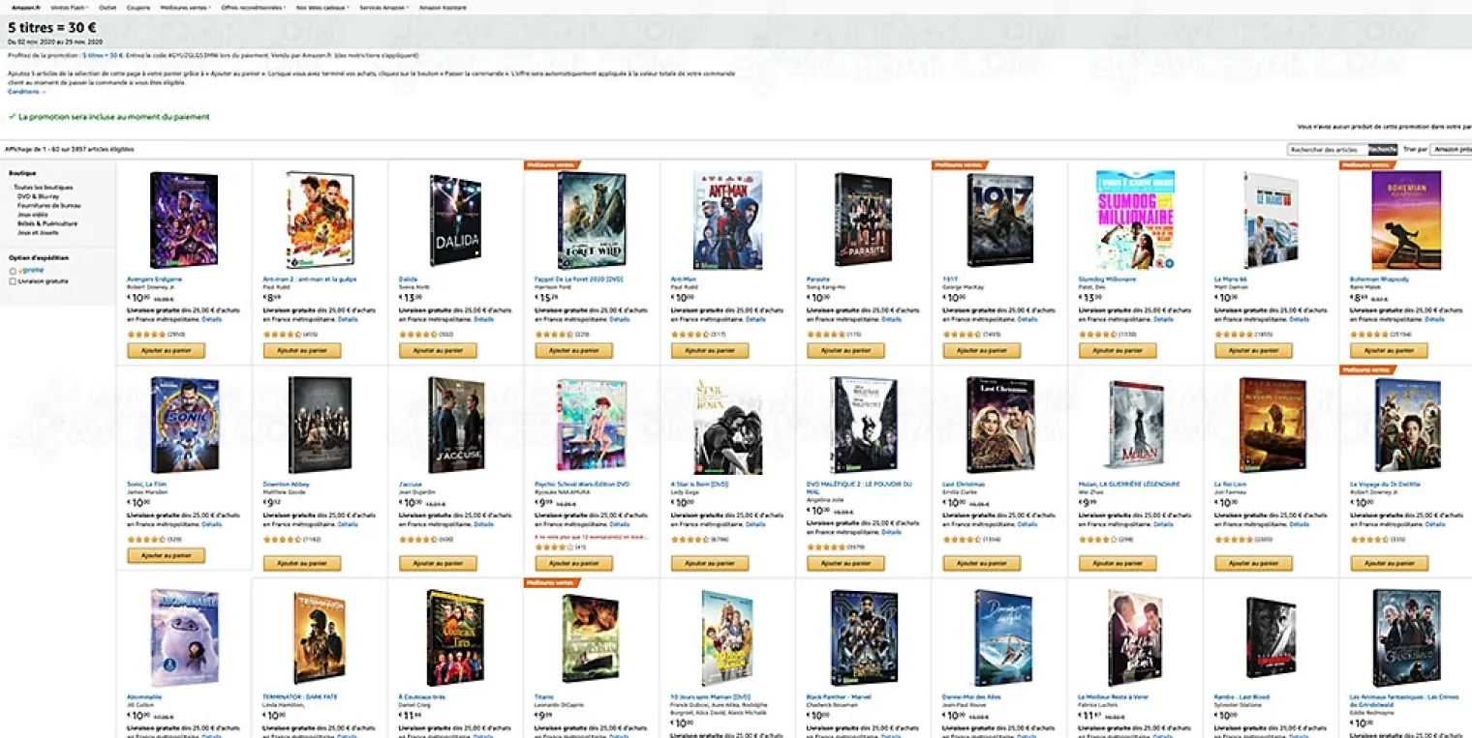Open the Ant-Man DVD cover

[728, 221]
